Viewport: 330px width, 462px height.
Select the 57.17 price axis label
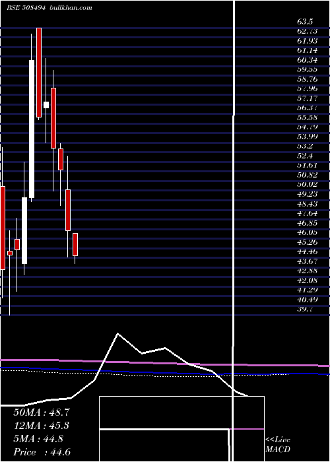(308, 98)
